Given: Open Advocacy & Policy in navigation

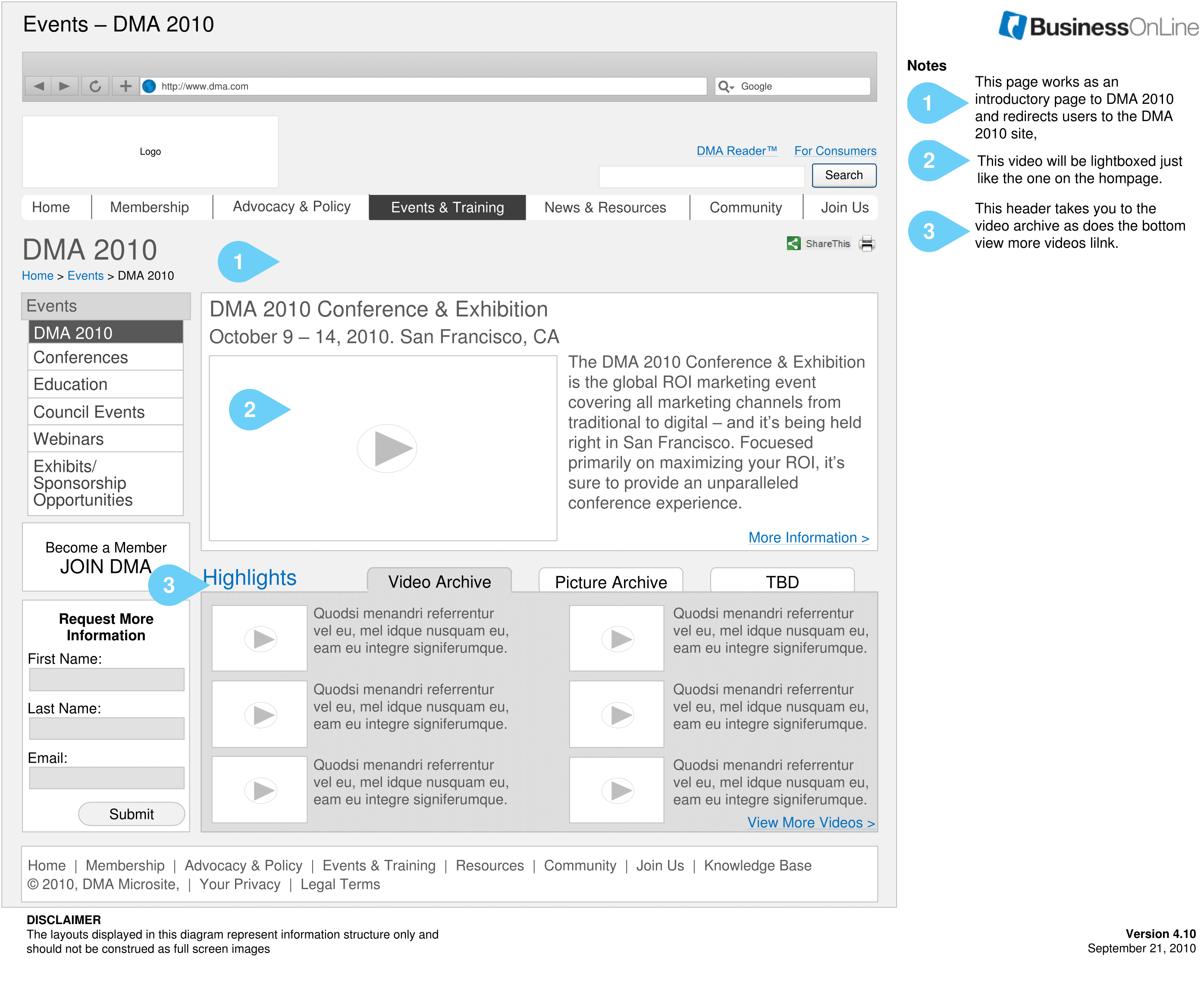Looking at the screenshot, I should (x=292, y=207).
